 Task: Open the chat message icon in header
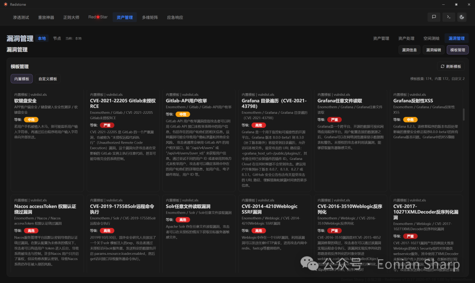click(x=434, y=17)
